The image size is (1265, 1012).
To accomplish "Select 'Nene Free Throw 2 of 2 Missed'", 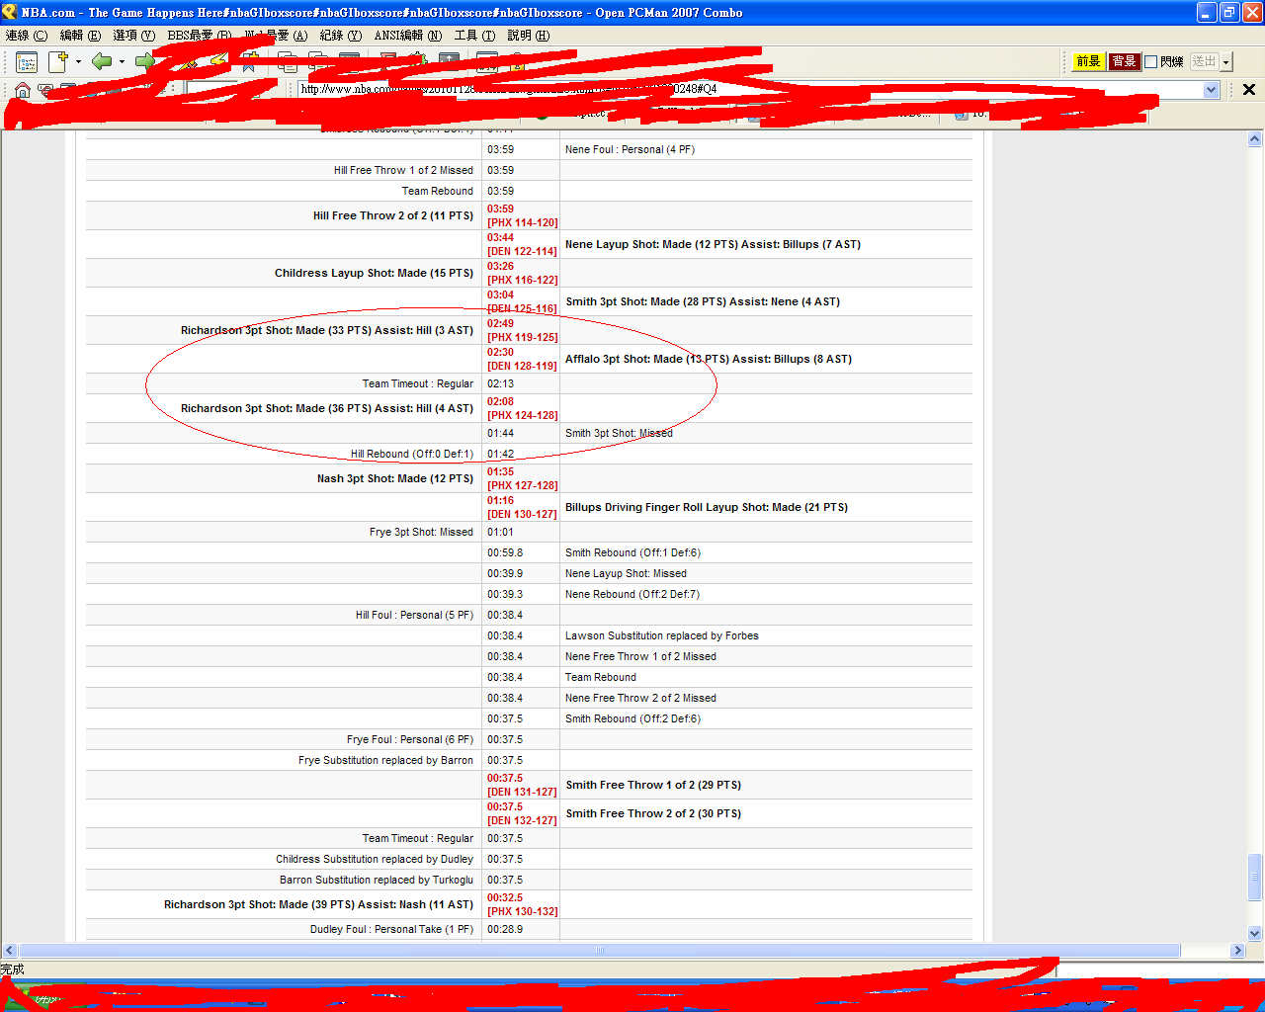I will tap(640, 699).
